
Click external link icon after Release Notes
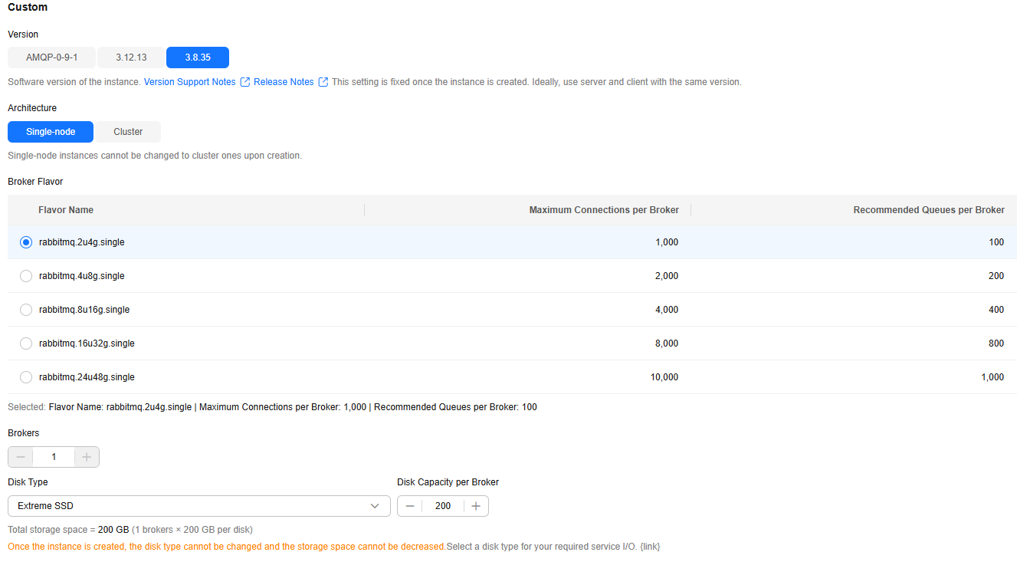coord(323,82)
